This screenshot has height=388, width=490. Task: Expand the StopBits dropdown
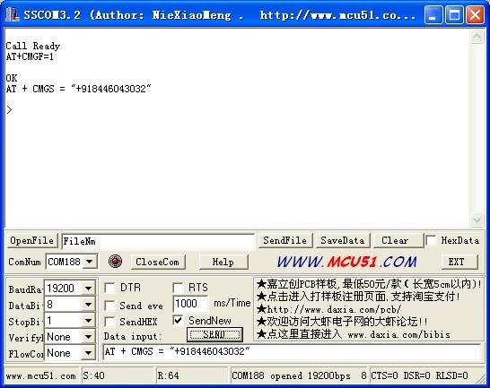(89, 320)
